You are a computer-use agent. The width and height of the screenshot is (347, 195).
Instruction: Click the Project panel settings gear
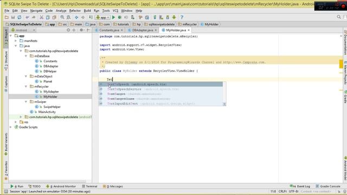pos(81,30)
